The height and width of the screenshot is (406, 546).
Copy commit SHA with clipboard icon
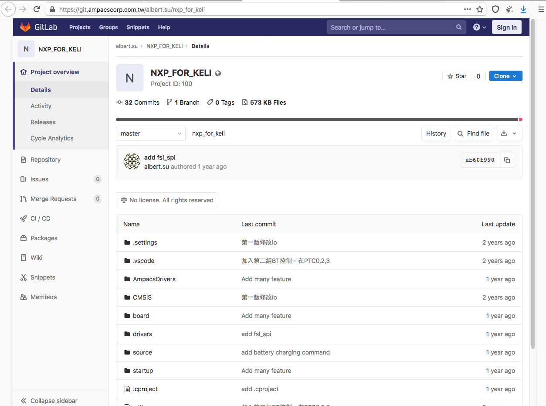[x=507, y=160]
